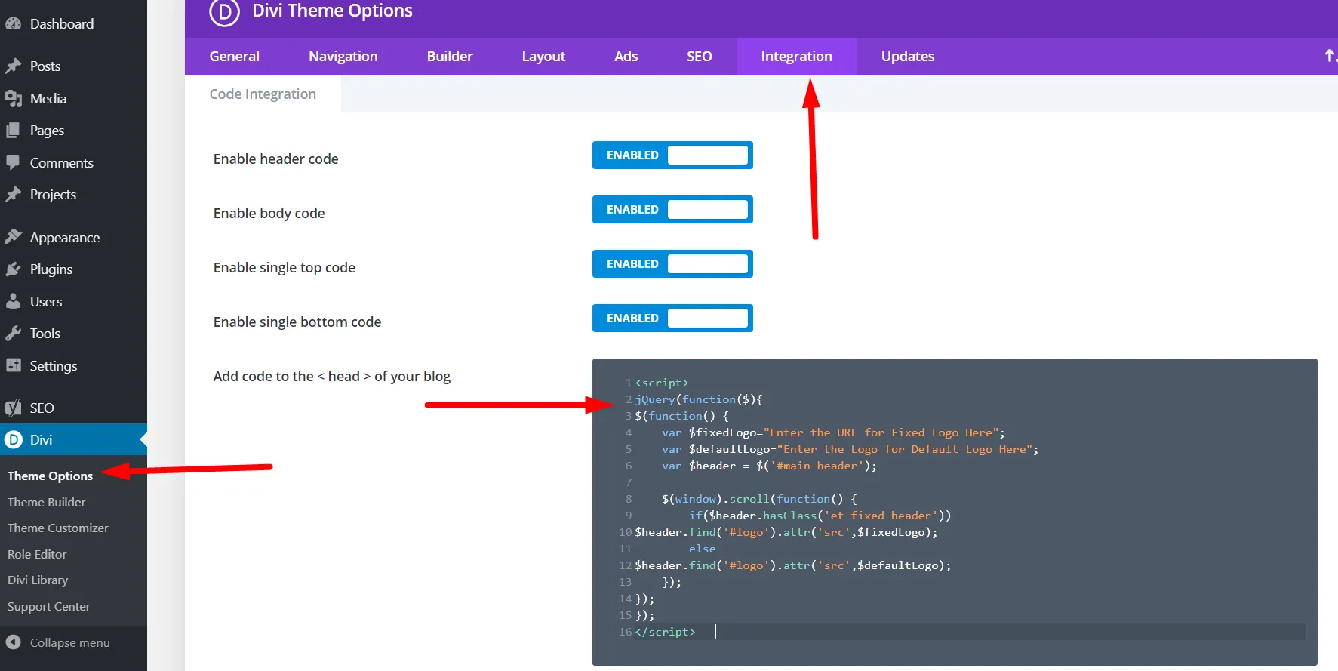Click the Plugins plug icon
Screen dimensions: 1338x671
(x=13, y=269)
